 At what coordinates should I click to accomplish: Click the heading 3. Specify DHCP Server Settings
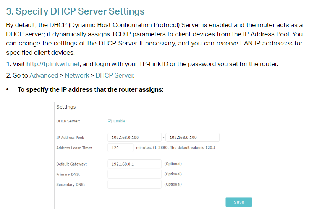click(75, 11)
